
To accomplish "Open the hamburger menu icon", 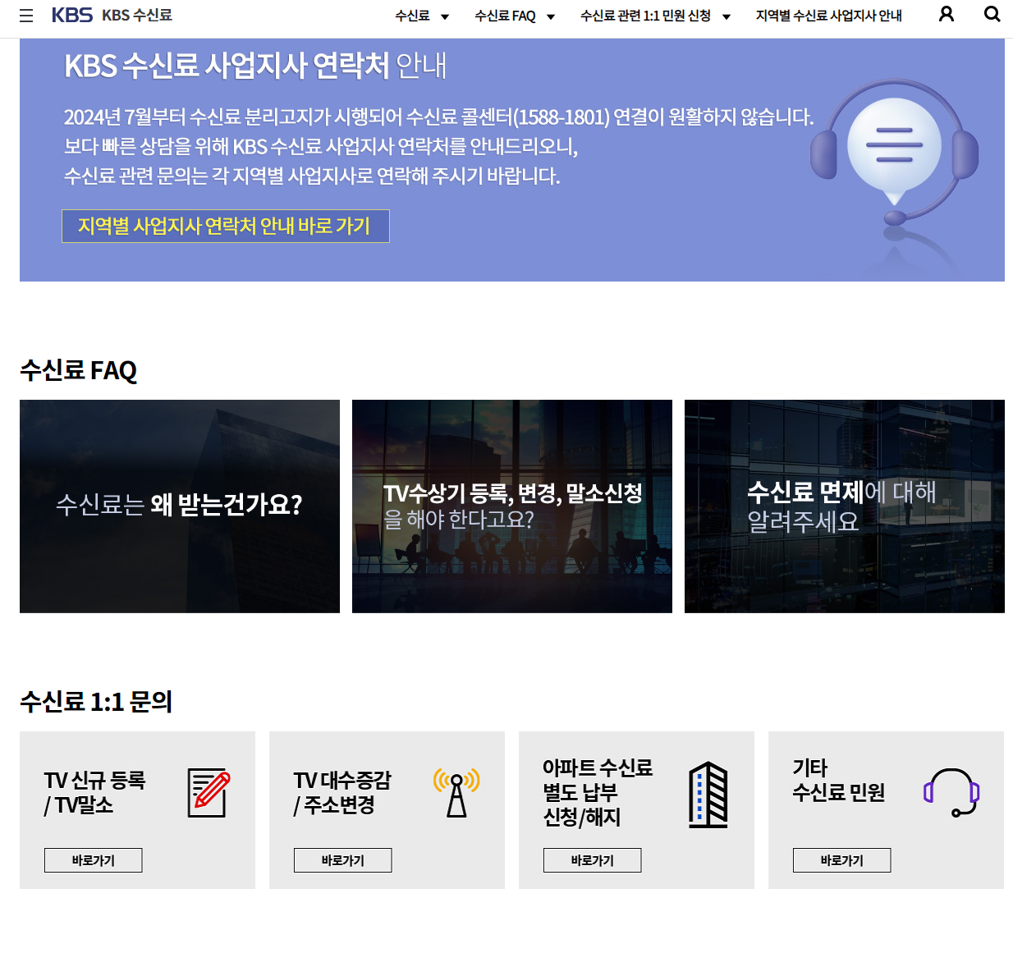I will [26, 16].
